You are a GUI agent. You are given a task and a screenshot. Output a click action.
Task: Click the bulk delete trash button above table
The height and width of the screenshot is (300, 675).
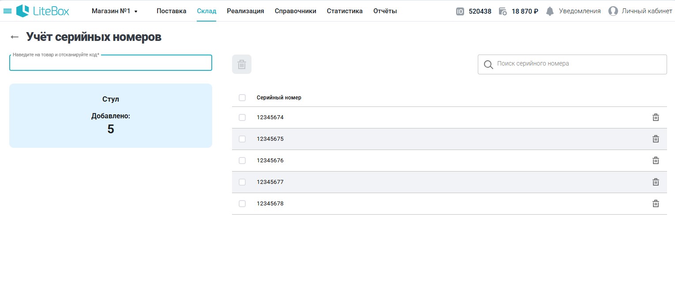(242, 64)
